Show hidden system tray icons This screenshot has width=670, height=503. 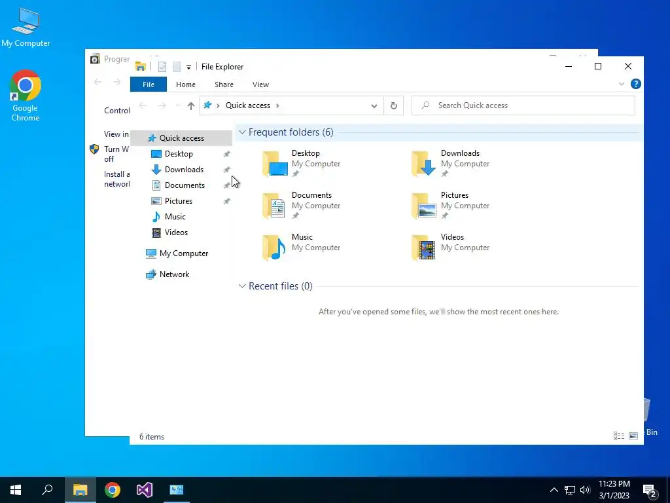(x=554, y=490)
